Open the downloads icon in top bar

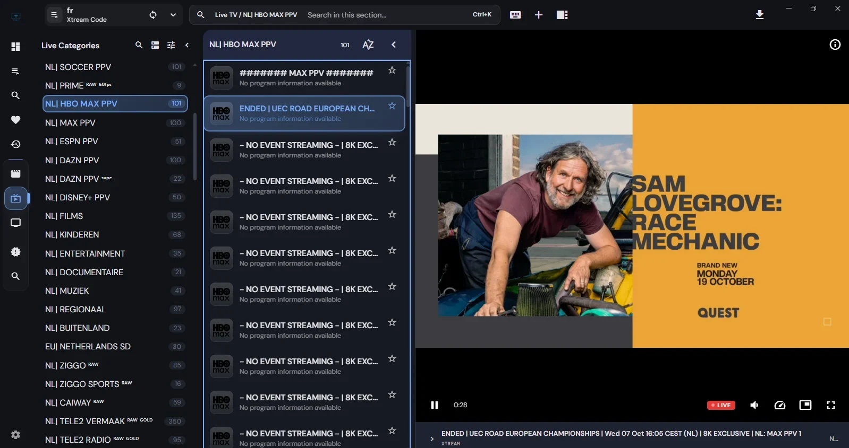tap(760, 15)
